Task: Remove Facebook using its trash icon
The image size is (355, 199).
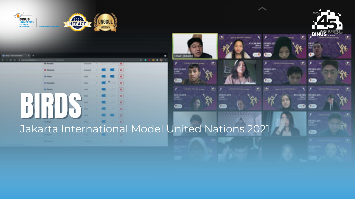Action: coord(121,83)
